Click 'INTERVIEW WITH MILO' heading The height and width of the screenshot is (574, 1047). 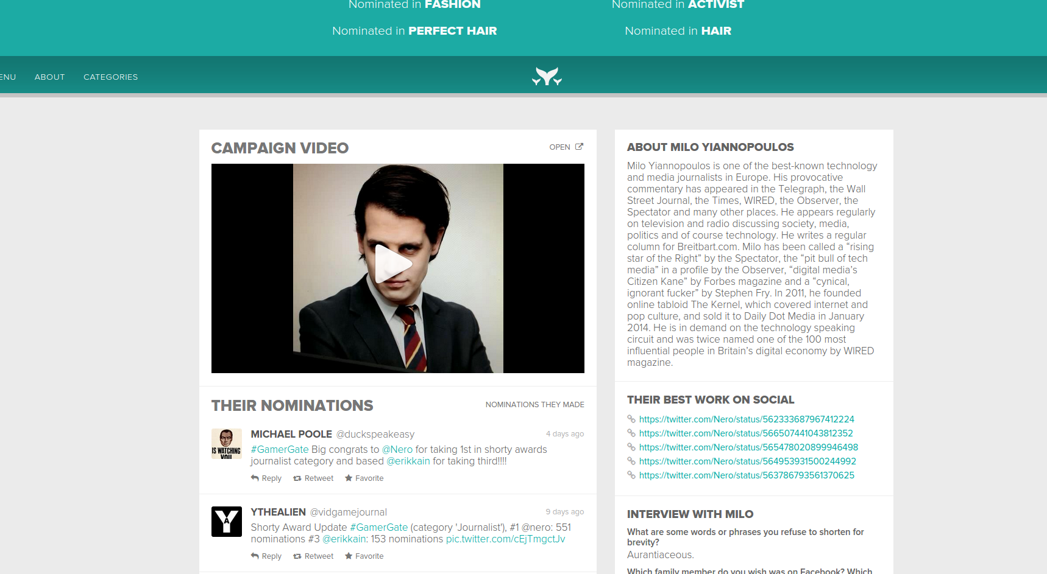coord(690,514)
